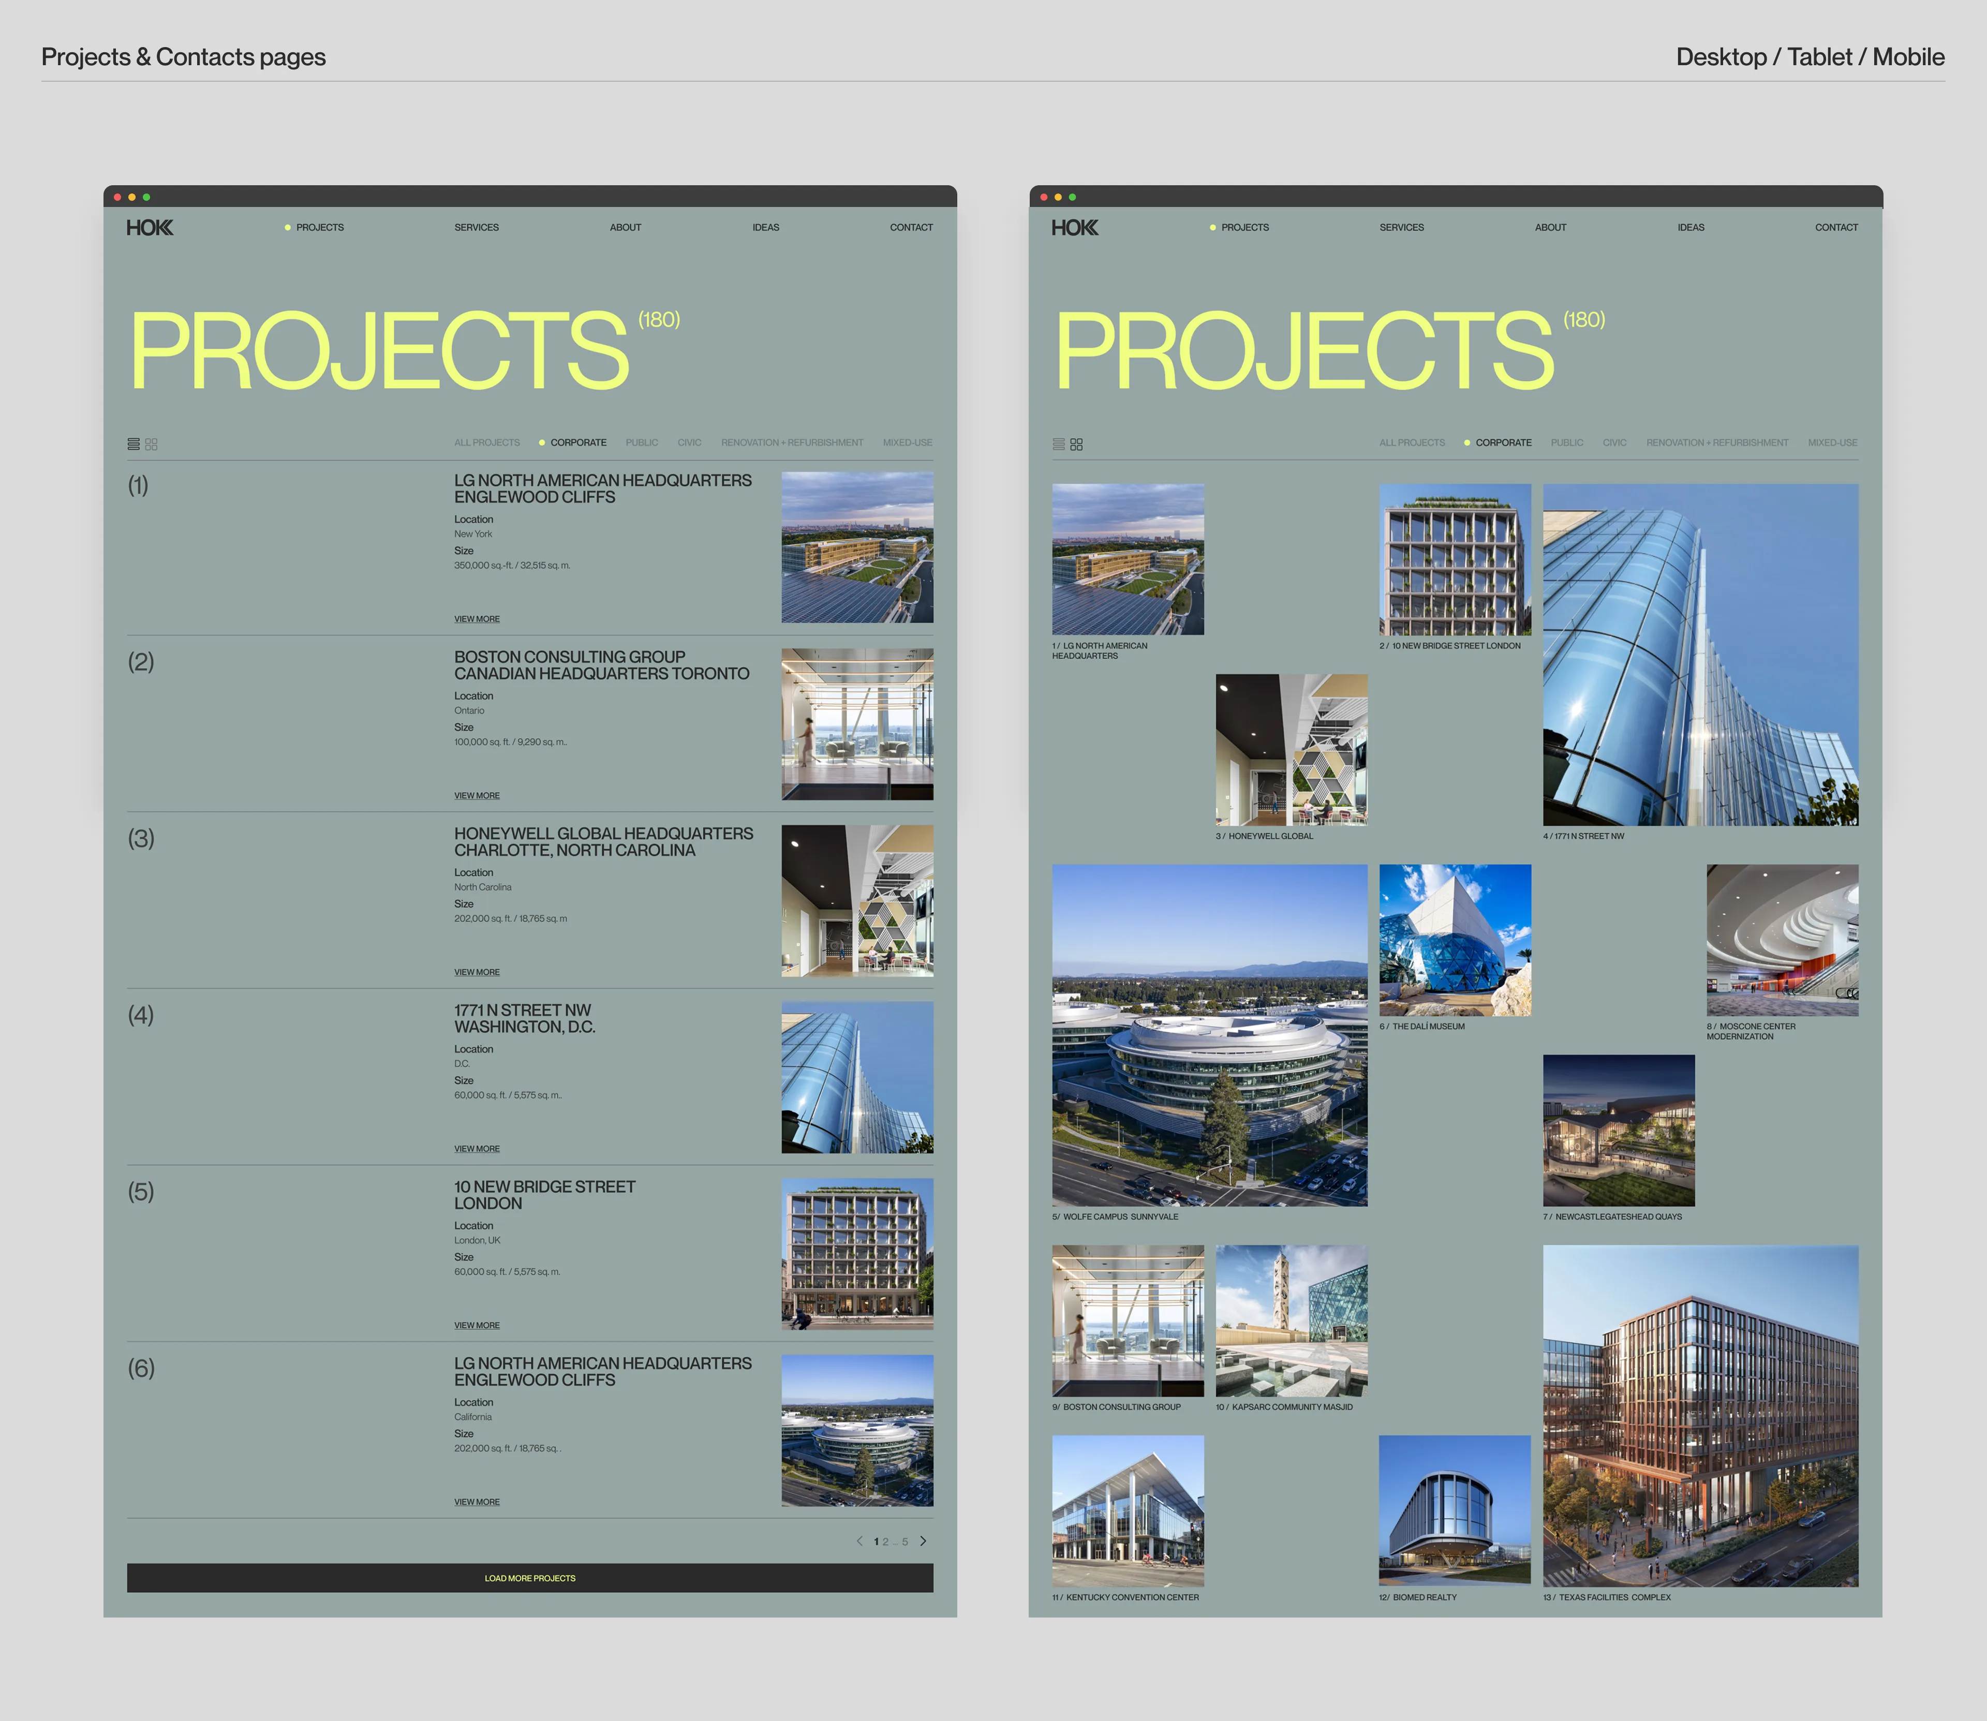Open grid image 12 / Biomed Realty

tap(1455, 1511)
